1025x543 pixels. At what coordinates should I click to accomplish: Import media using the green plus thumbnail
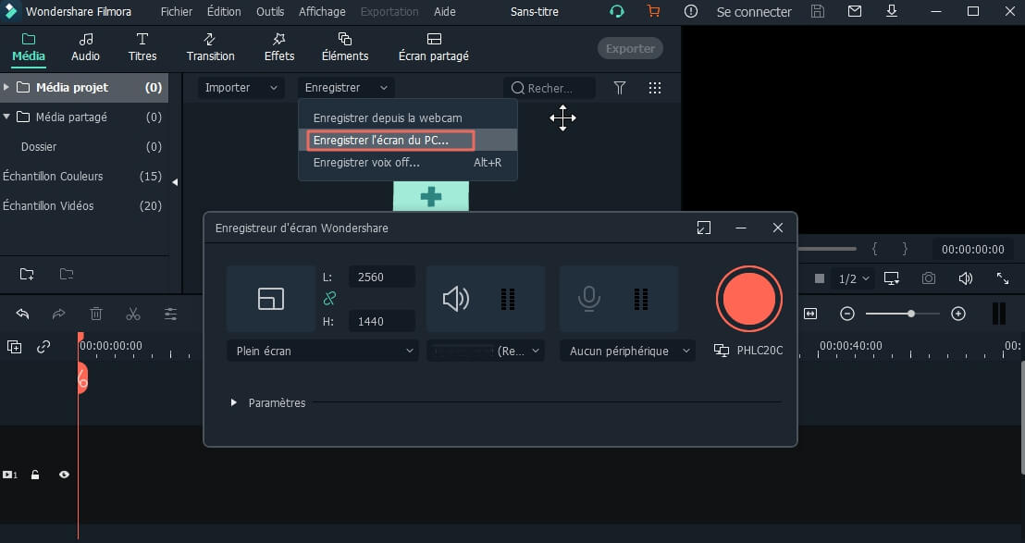(431, 196)
